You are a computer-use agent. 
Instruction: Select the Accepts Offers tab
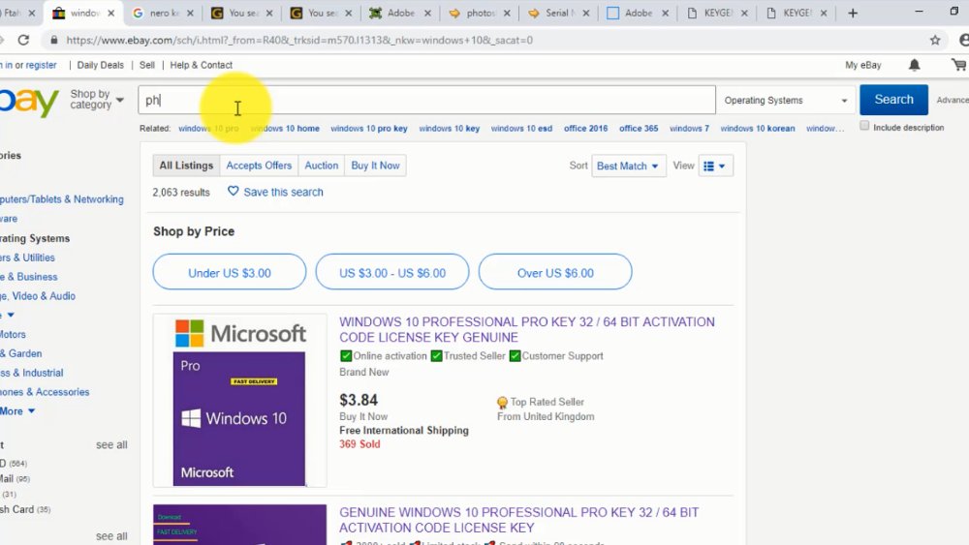[259, 166]
